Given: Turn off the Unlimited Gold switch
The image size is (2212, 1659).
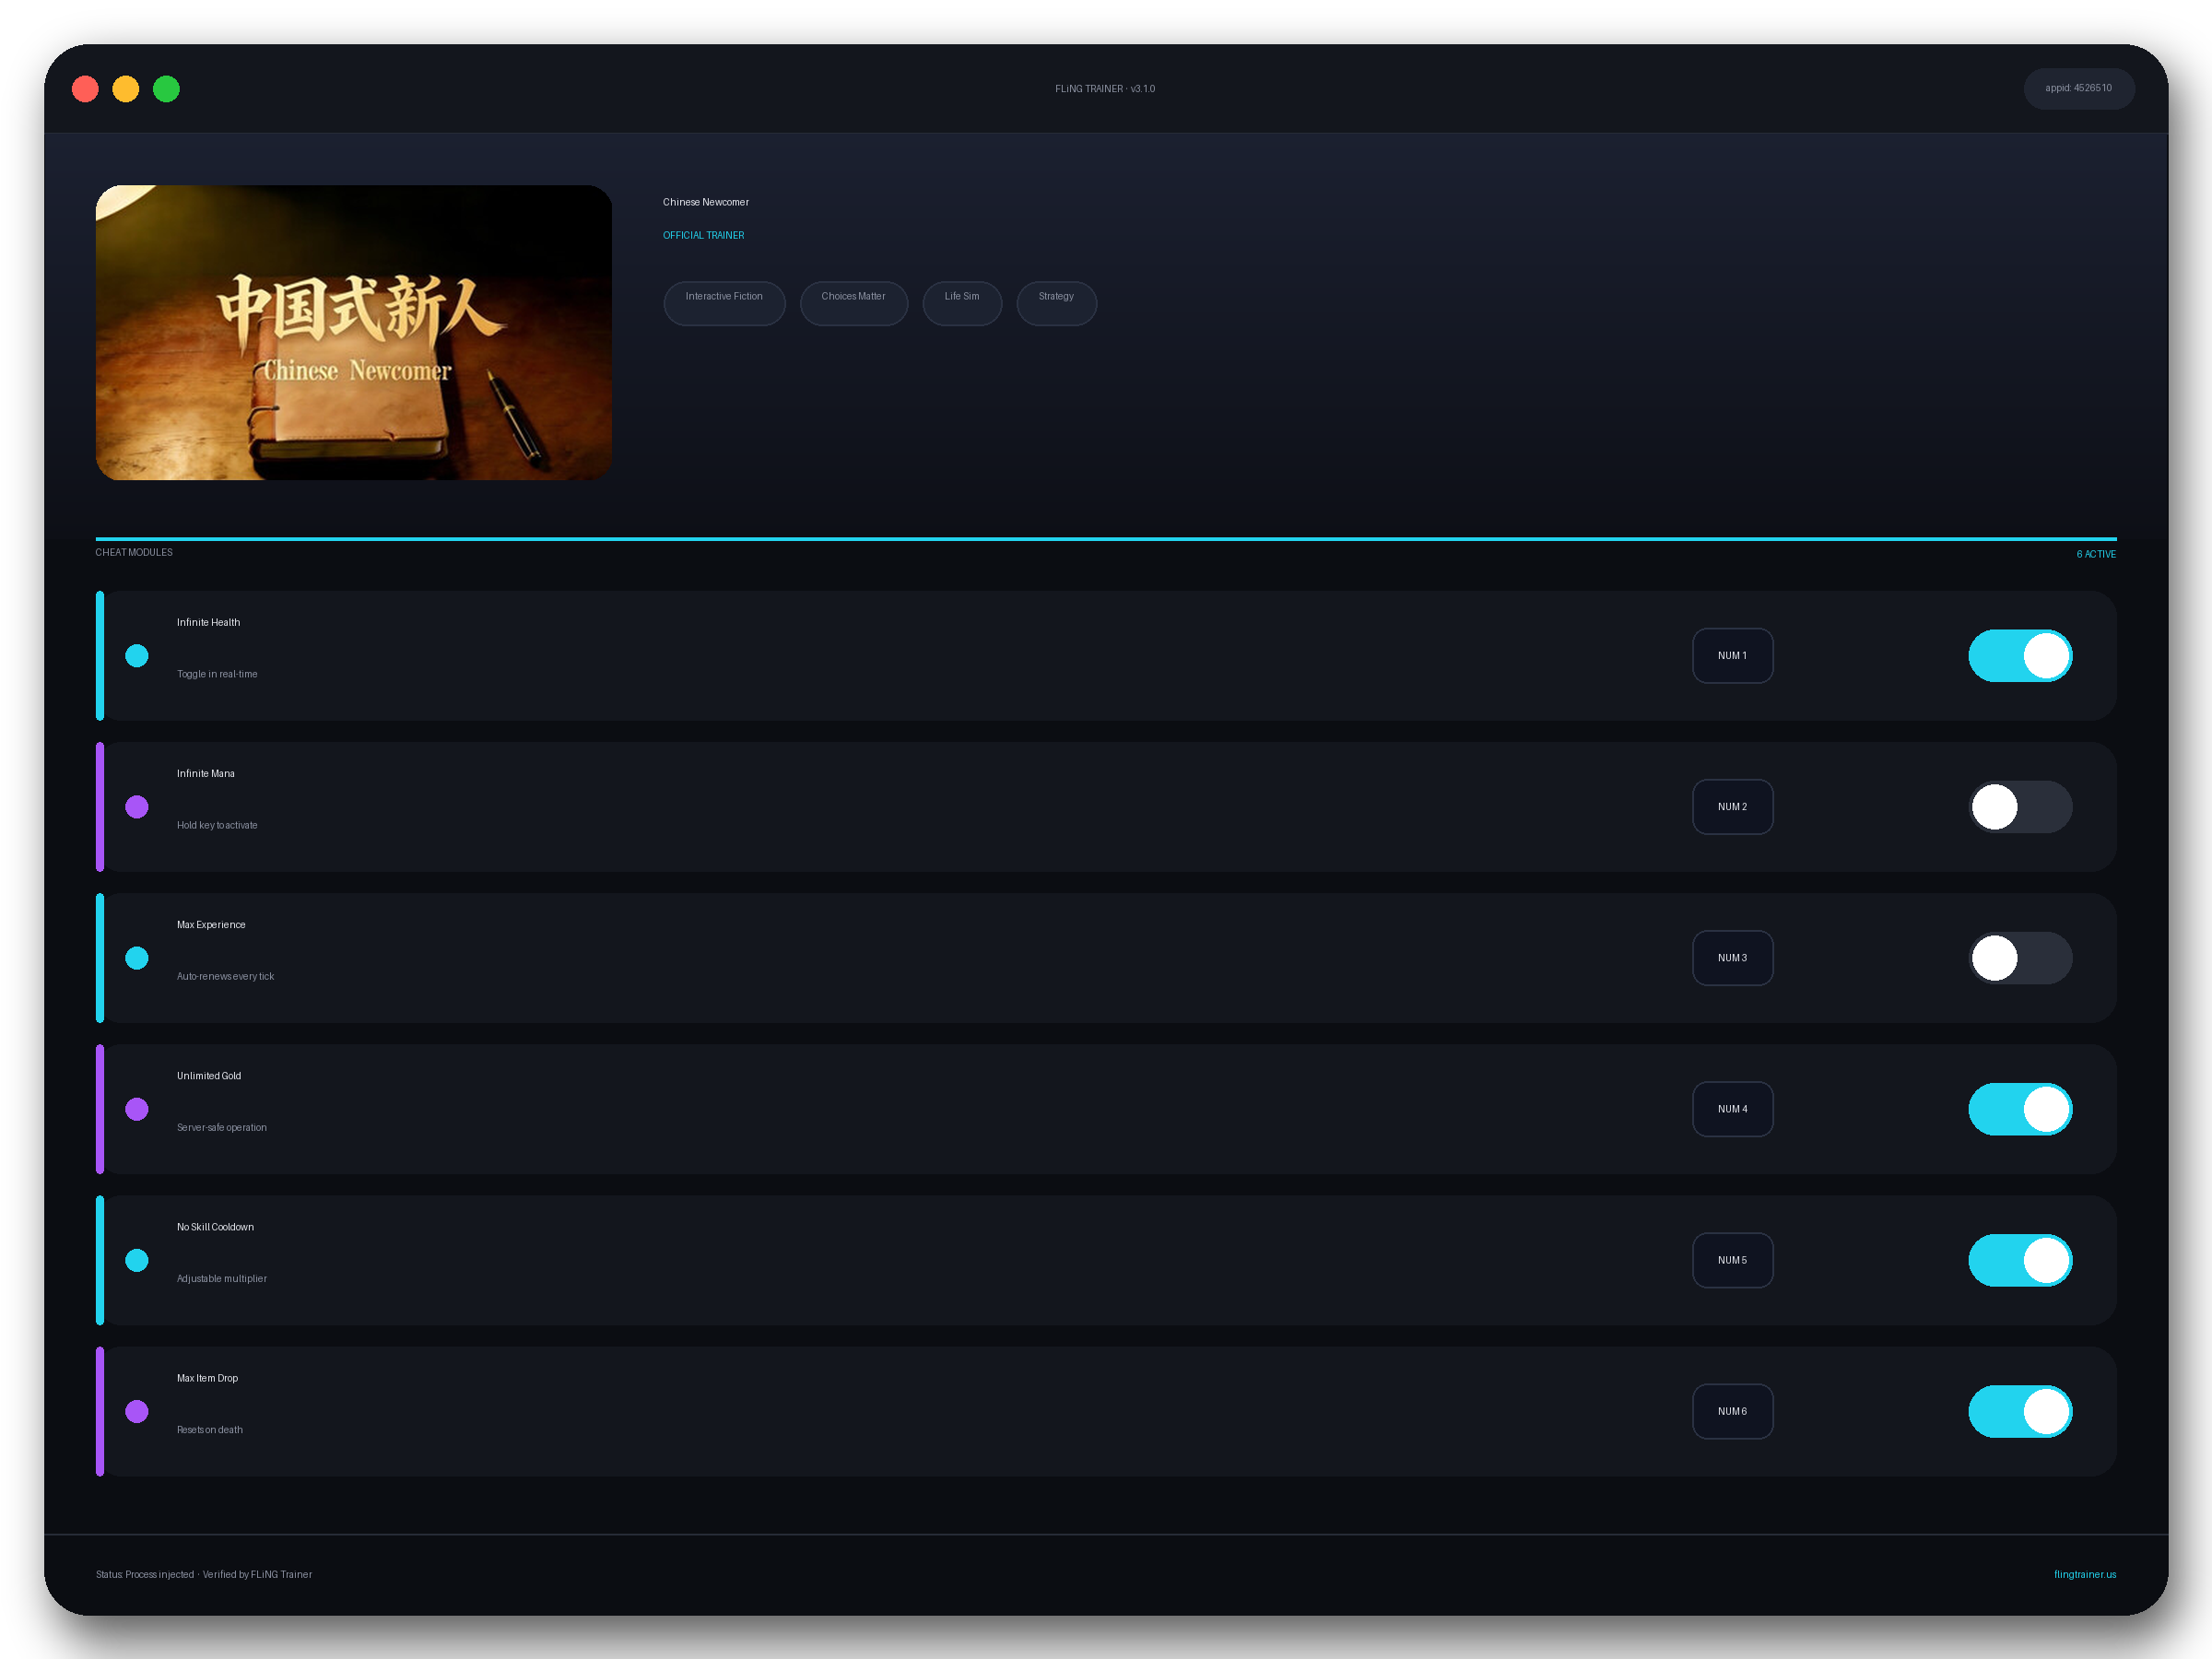Looking at the screenshot, I should pos(2020,1108).
